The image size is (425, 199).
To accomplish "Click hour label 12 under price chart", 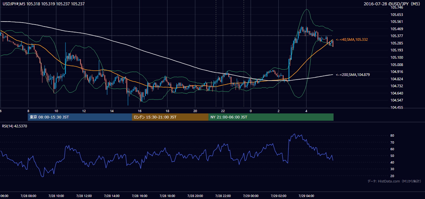I will [84, 111].
